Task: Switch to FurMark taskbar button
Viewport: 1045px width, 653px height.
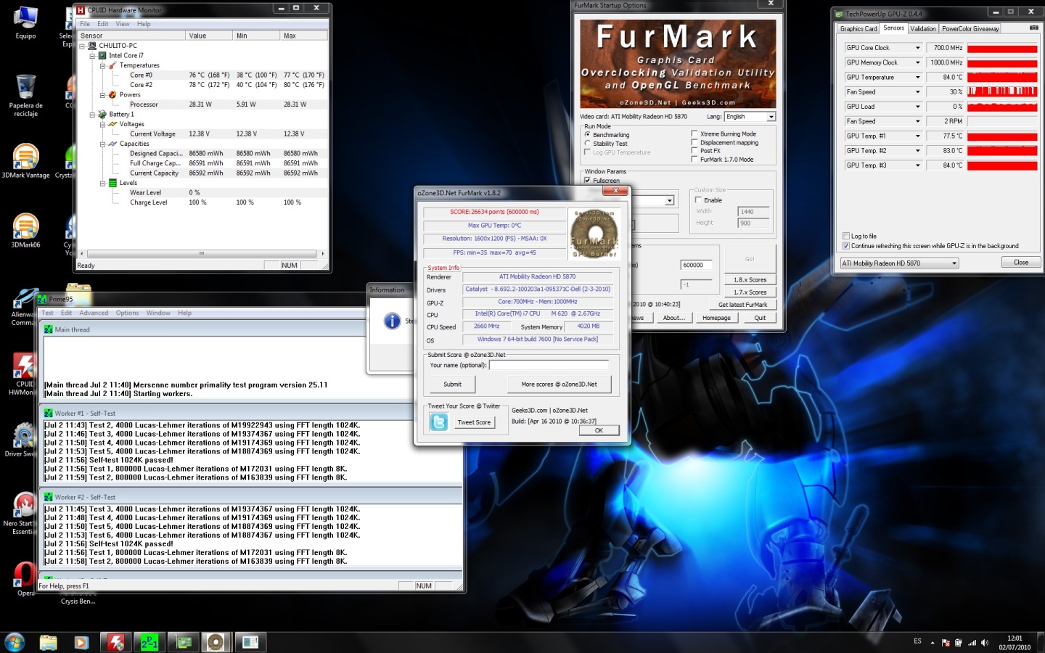Action: [216, 642]
